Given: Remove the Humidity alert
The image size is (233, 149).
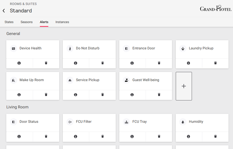Looking at the screenshot, I should click(x=215, y=136).
